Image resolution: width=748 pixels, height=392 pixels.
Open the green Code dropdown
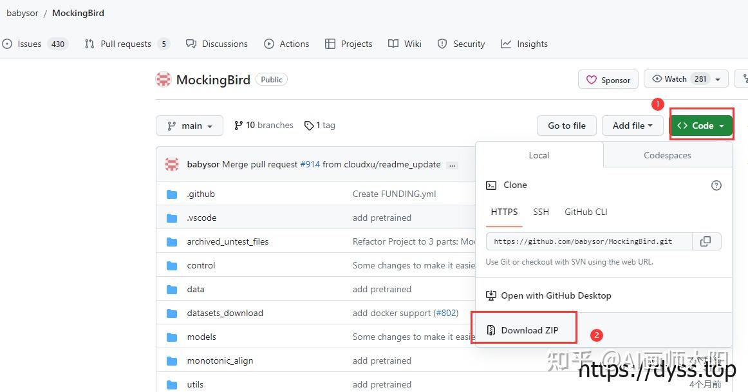[701, 126]
